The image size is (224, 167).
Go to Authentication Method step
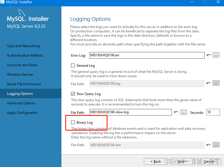[25, 55]
